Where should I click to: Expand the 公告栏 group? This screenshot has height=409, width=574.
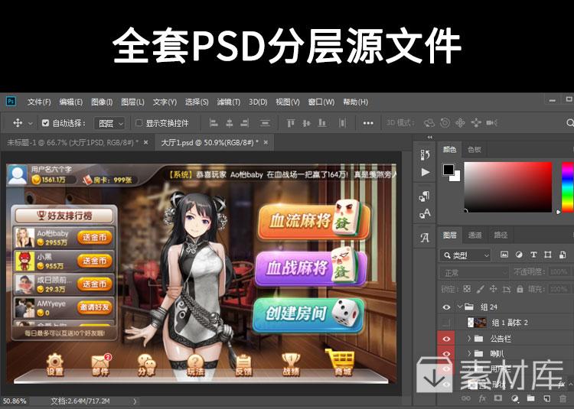point(468,339)
